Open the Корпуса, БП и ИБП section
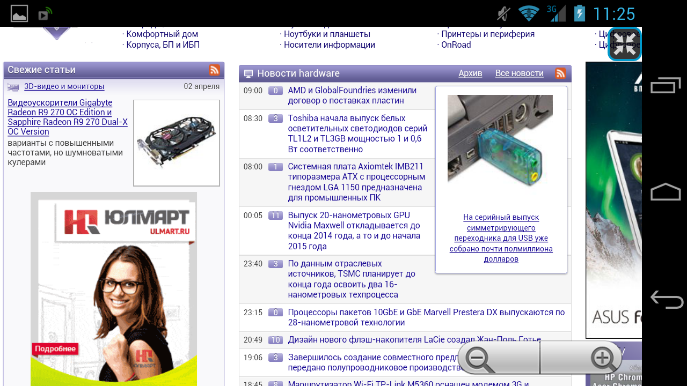The width and height of the screenshot is (687, 386). [163, 44]
